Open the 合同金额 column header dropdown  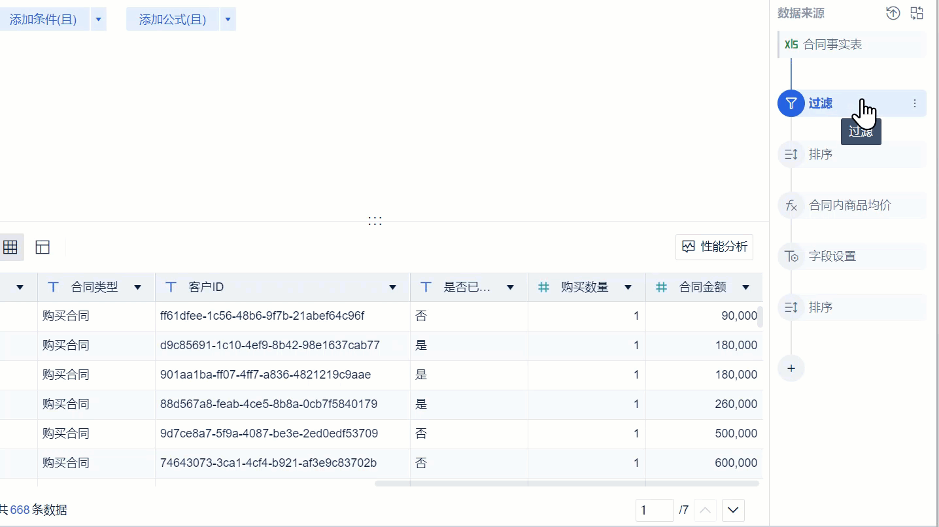(745, 288)
